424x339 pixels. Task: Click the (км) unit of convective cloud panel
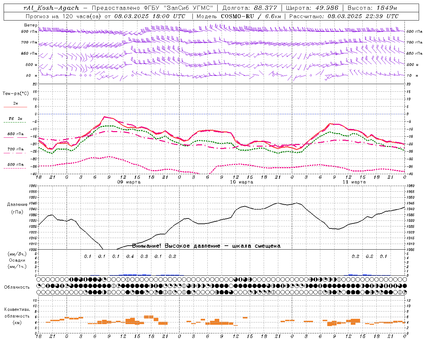pos(17,322)
